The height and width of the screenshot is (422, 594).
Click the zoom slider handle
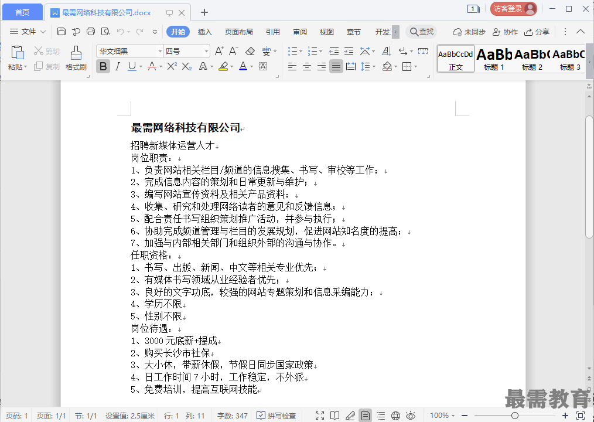click(514, 416)
